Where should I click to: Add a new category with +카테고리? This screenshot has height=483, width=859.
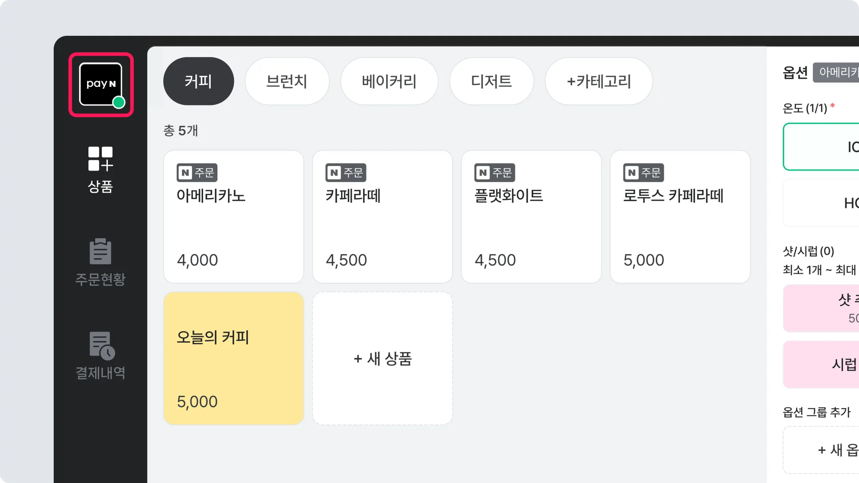599,81
